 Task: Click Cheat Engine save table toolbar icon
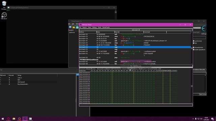coord(77,27)
